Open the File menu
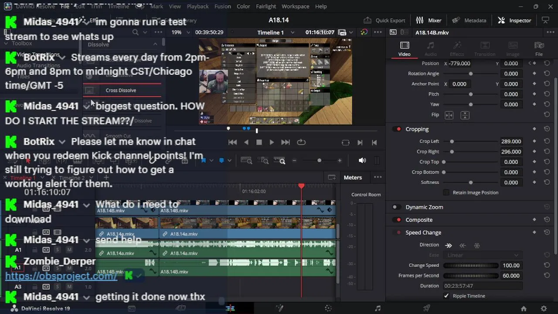Screen dimensions: 558x314 tap(65, 6)
